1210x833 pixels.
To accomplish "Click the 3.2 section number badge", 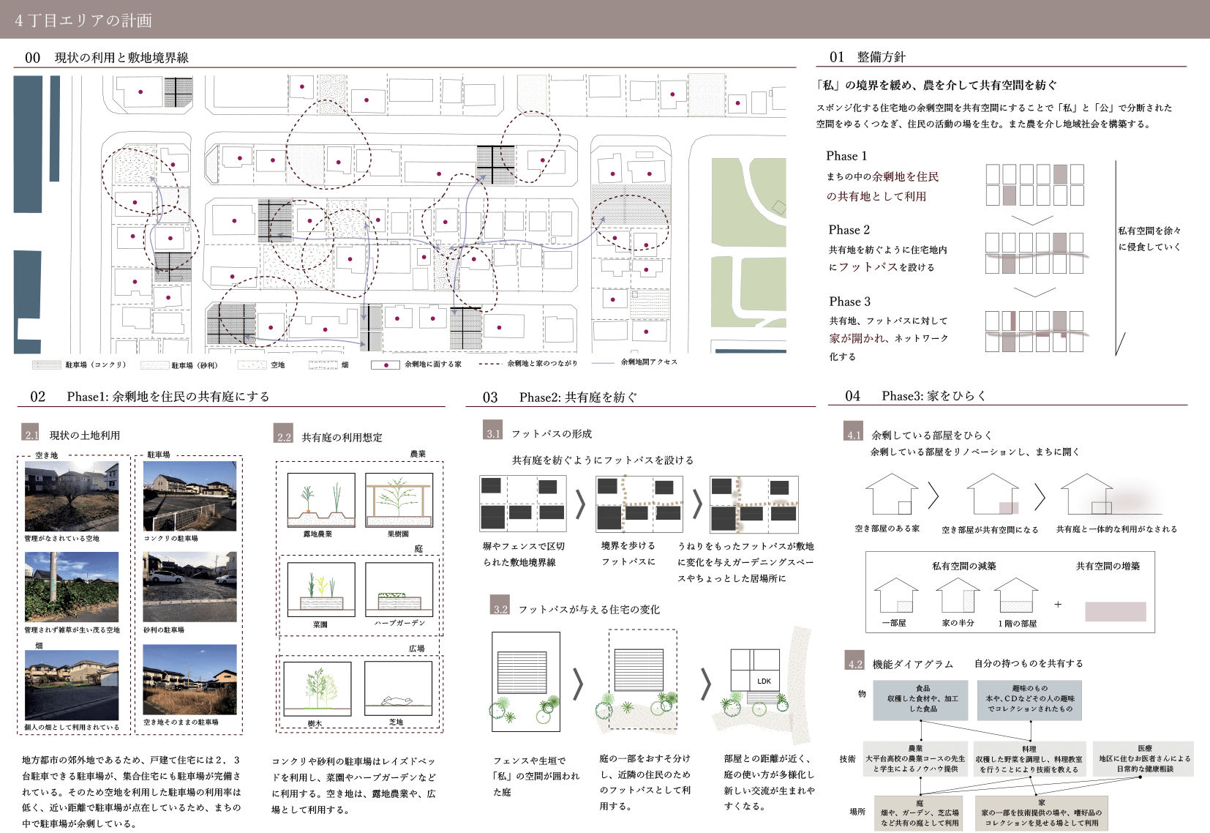I will [x=500, y=605].
